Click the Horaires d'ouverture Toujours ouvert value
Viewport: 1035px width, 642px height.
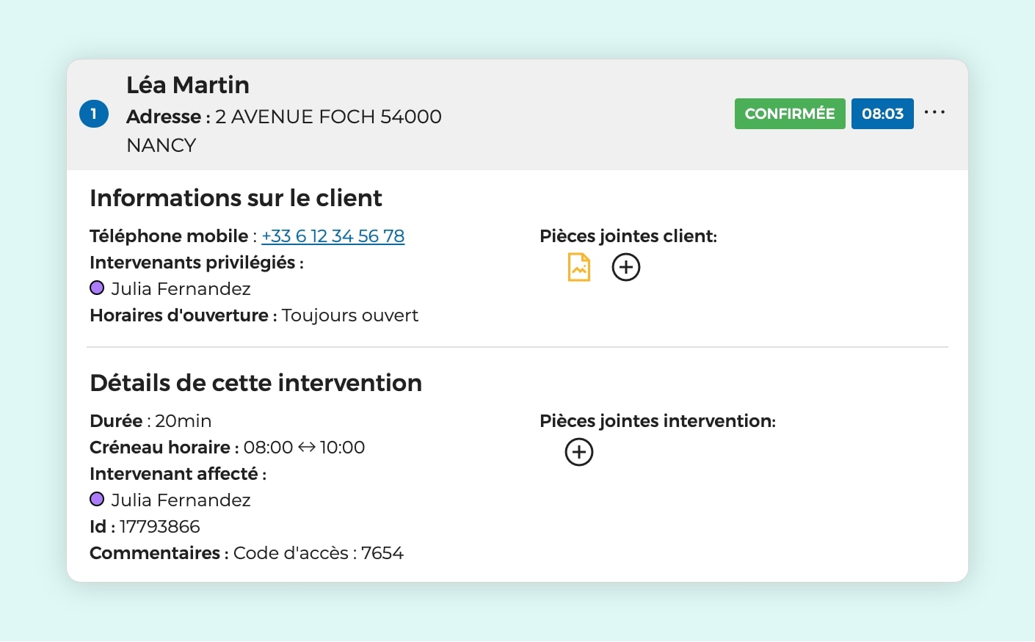tap(349, 315)
